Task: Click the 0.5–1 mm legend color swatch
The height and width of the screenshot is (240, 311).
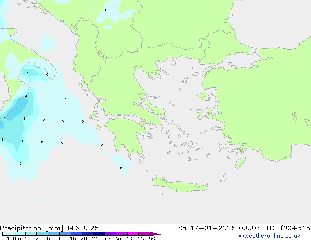Action: click(x=20, y=234)
